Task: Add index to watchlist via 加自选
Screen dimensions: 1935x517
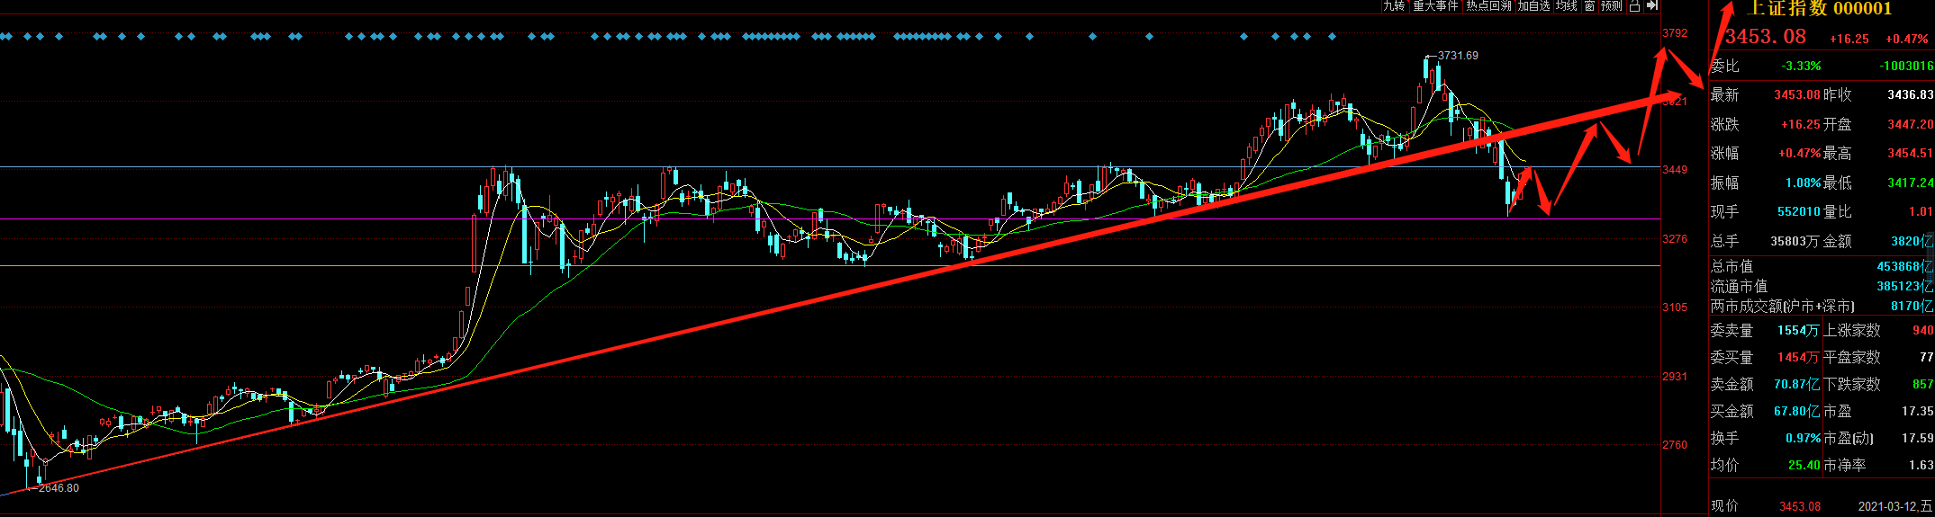Action: (x=1533, y=5)
